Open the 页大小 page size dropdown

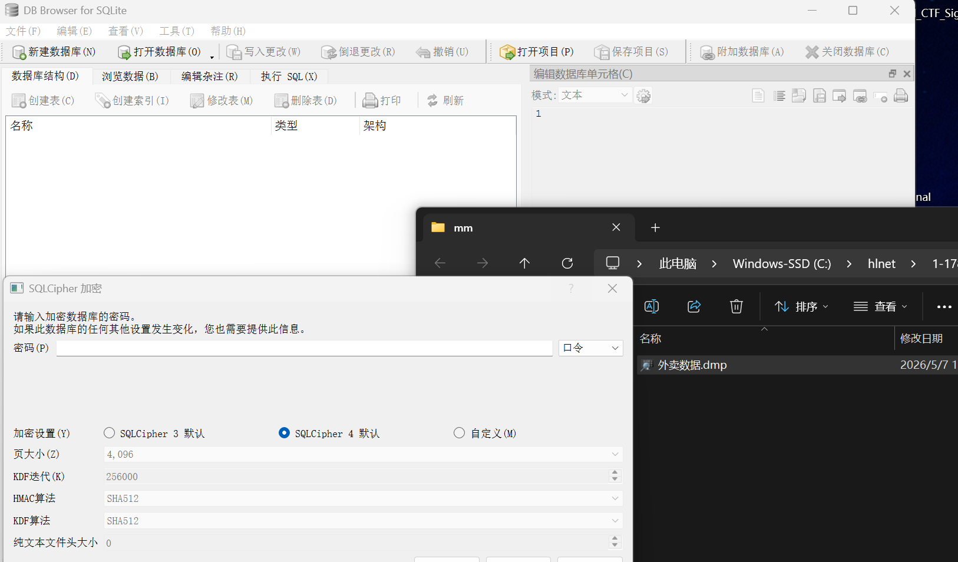(x=363, y=454)
